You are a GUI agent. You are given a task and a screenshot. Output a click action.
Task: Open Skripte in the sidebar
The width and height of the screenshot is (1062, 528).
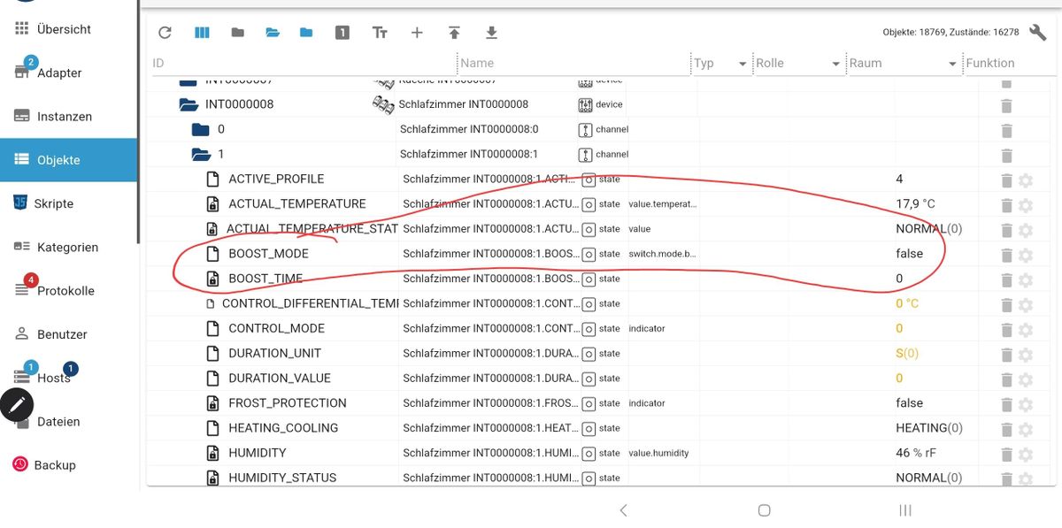[x=68, y=203]
